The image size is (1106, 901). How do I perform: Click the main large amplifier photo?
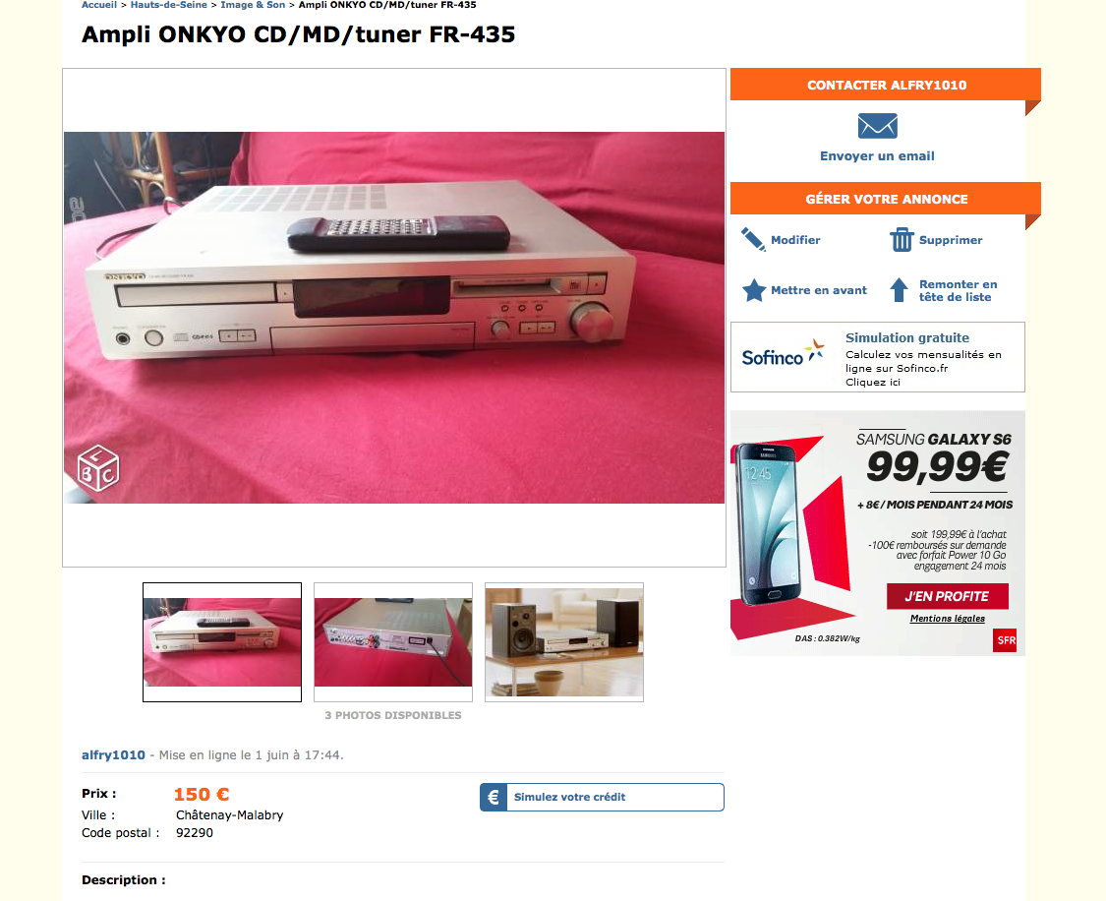click(x=394, y=318)
